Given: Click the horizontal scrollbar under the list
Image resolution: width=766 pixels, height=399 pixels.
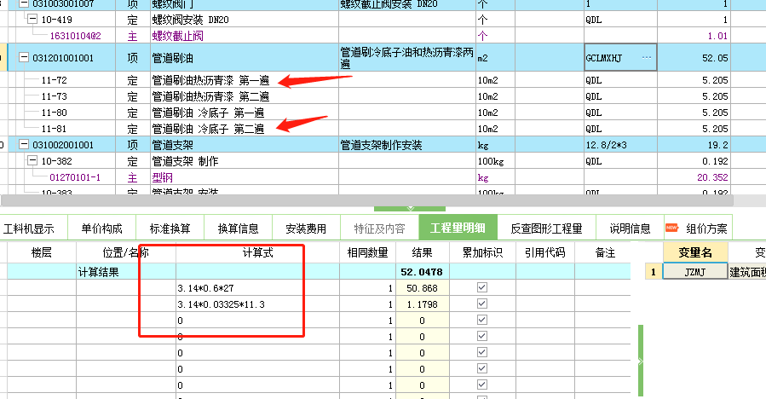Looking at the screenshot, I should click(x=366, y=200).
